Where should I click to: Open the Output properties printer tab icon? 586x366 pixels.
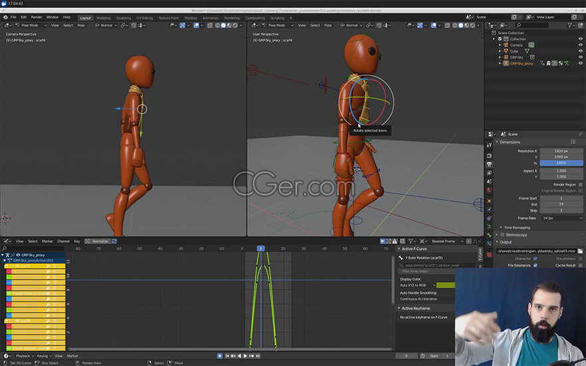tap(489, 164)
